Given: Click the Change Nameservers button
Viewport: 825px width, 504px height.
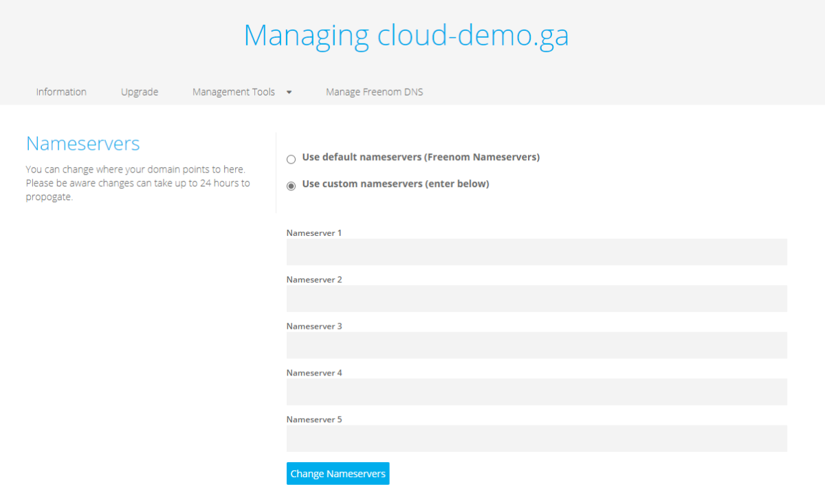Looking at the screenshot, I should coord(338,474).
